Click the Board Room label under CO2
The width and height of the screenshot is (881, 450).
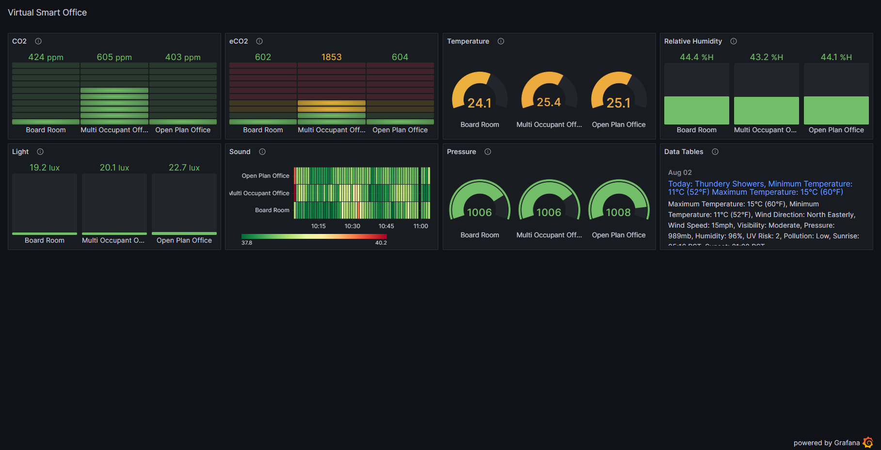tap(46, 130)
